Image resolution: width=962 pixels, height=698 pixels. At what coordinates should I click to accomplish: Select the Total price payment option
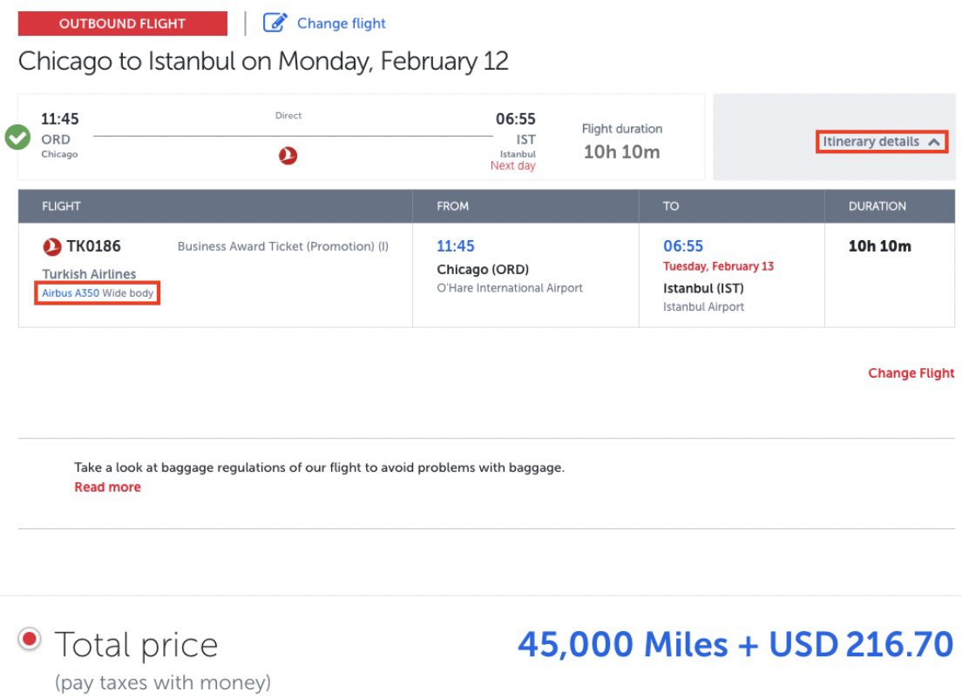click(30, 637)
